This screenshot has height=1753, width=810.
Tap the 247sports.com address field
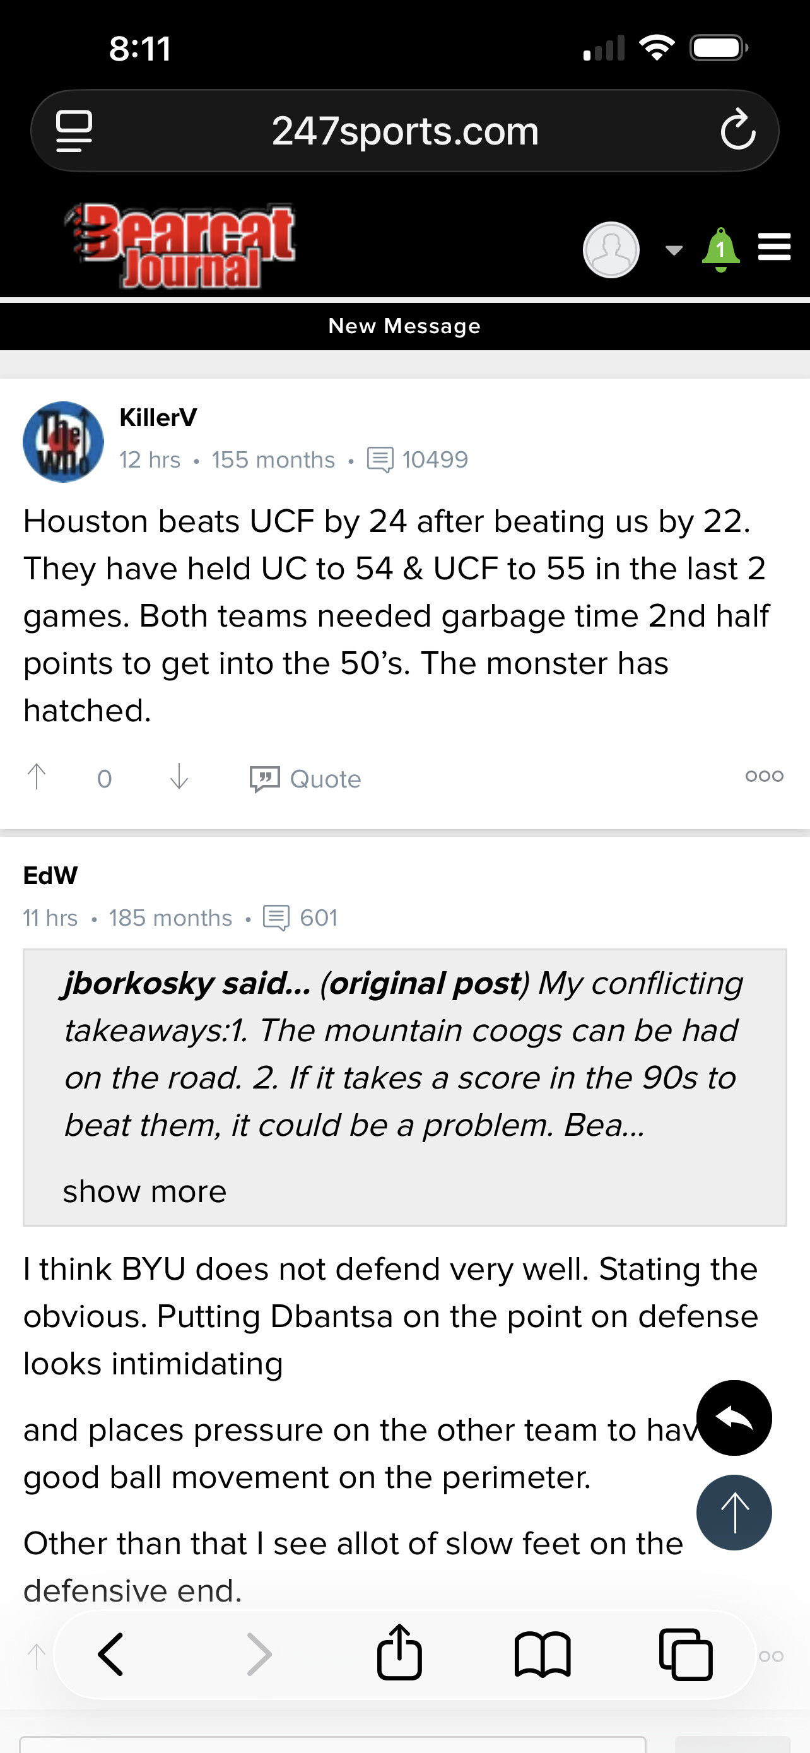pos(404,130)
